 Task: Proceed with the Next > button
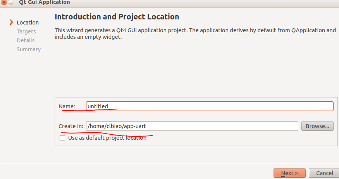click(x=289, y=173)
